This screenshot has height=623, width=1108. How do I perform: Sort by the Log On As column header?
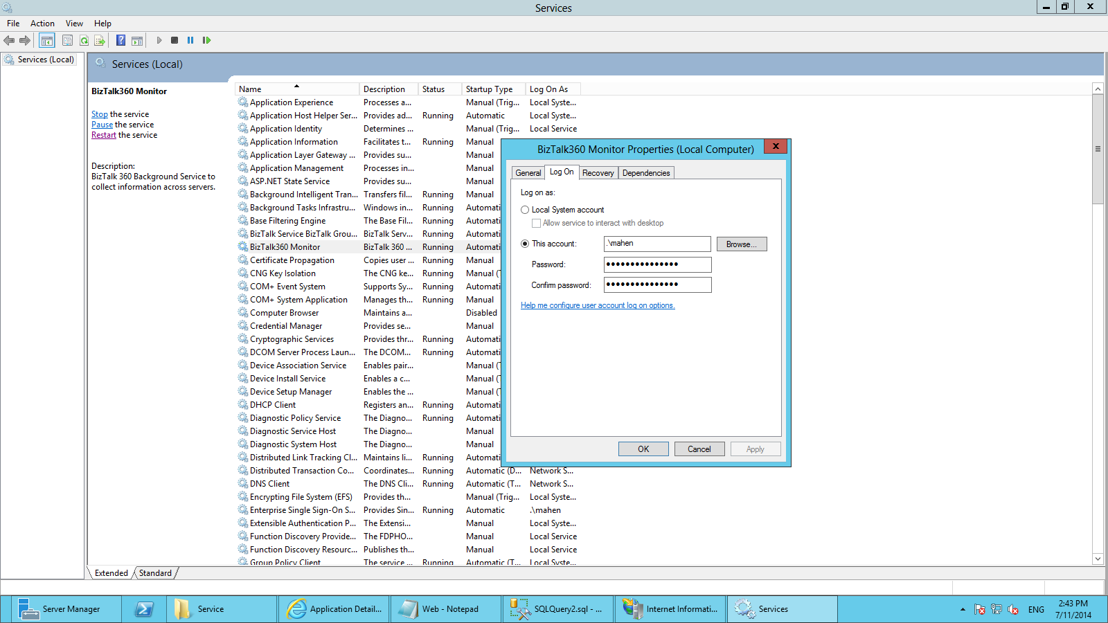(x=553, y=89)
